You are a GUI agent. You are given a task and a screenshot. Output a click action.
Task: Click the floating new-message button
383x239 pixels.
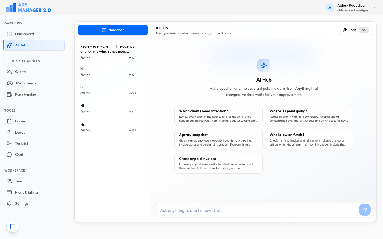pyautogui.click(x=13, y=226)
